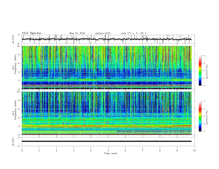Click the 'Time (min)' axis label

coord(111,153)
